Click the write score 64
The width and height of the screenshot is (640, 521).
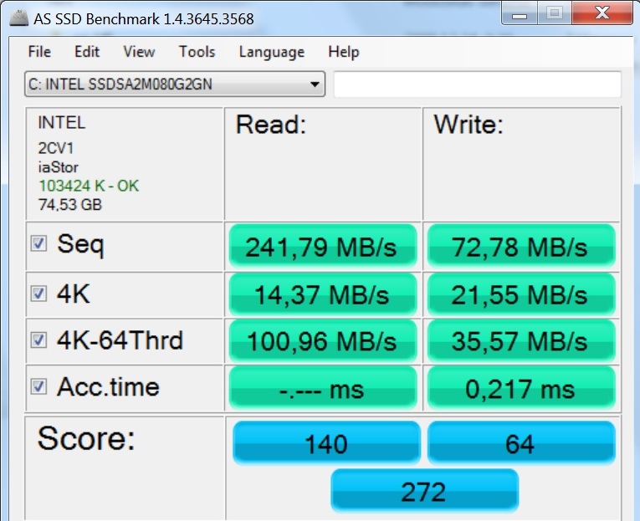[x=521, y=443]
